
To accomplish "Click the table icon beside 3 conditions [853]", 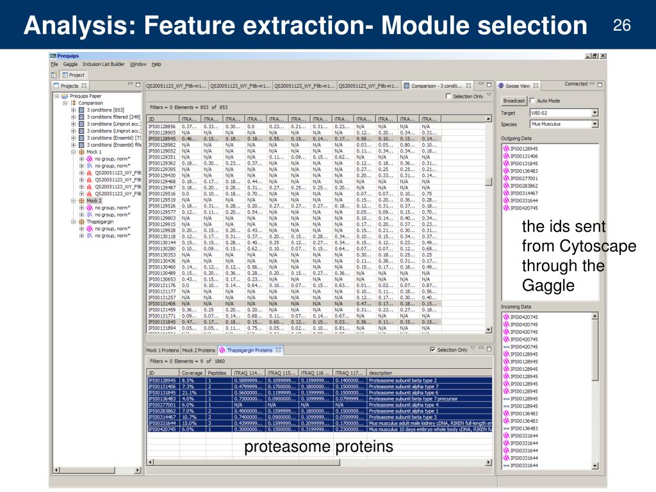I will pos(81,110).
